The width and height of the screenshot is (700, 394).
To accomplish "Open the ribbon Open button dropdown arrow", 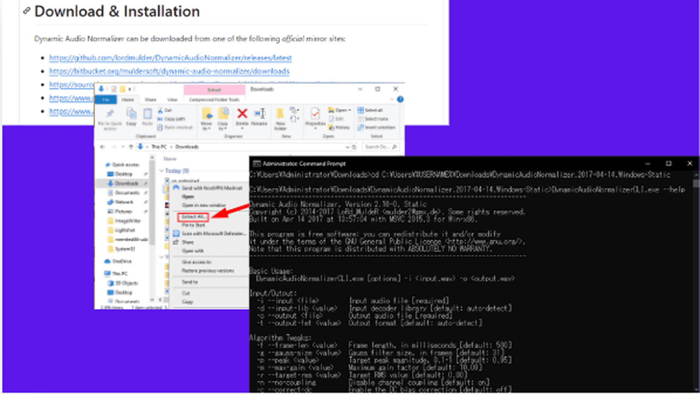I will [x=349, y=110].
